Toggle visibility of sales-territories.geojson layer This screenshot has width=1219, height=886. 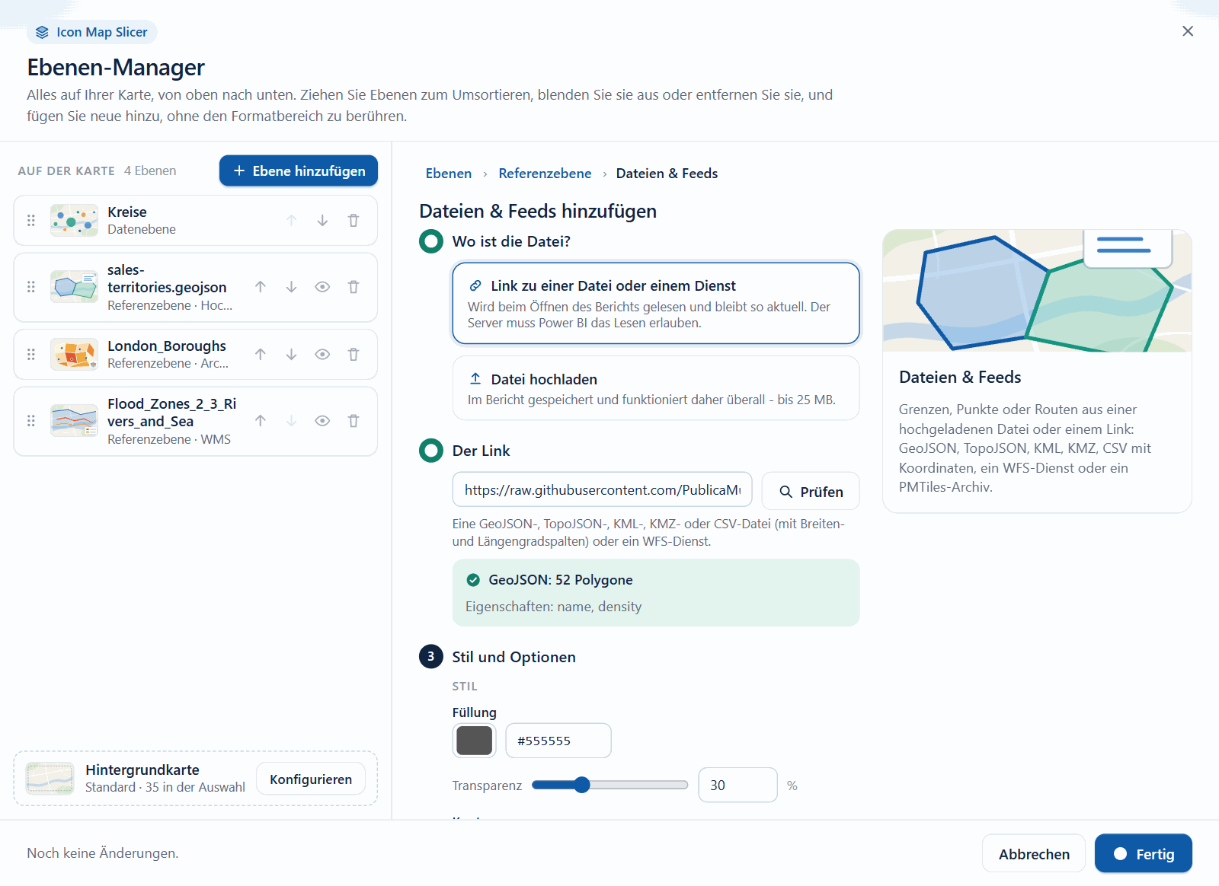pos(322,287)
